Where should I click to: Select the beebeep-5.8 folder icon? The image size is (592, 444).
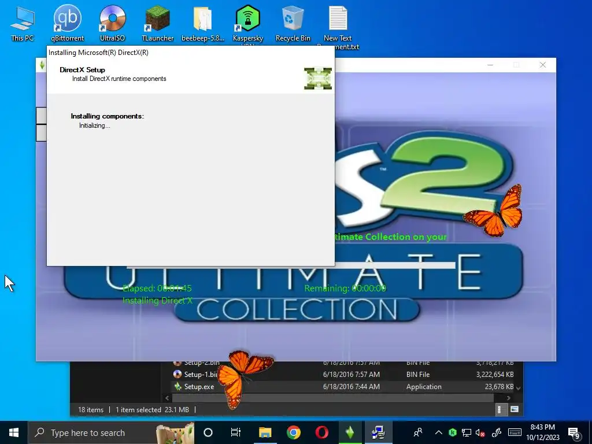(203, 23)
